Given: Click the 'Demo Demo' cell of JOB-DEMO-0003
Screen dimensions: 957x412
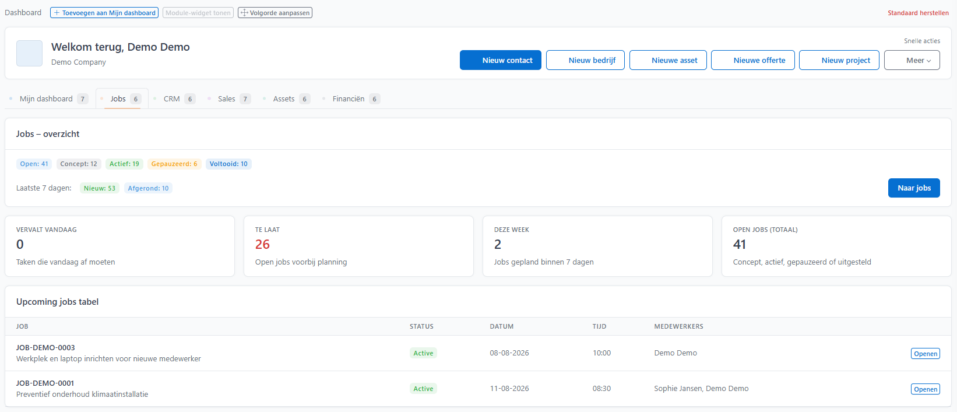Looking at the screenshot, I should (x=675, y=353).
